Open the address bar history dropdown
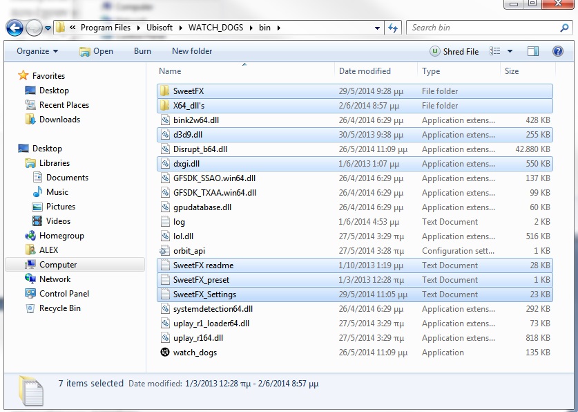This screenshot has width=578, height=412. click(x=377, y=28)
